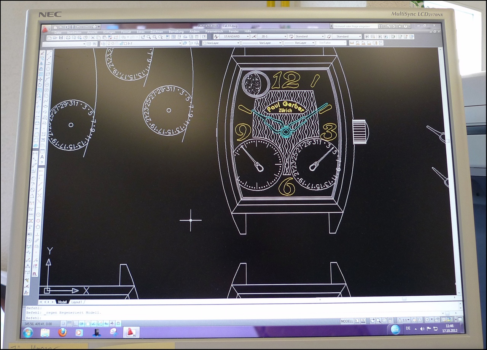Viewport: 487px width, 350px height.
Task: Click the Undo arrow in standard toolbar
Action: click(x=124, y=37)
